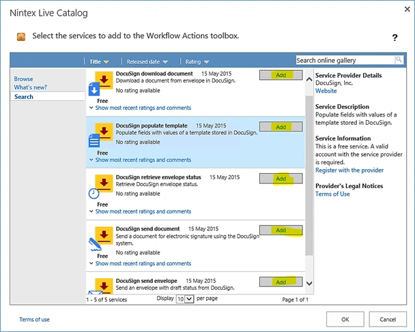This screenshot has height=332, width=415.
Task: Expand ratings for DocuSign download document
Action: (141, 108)
